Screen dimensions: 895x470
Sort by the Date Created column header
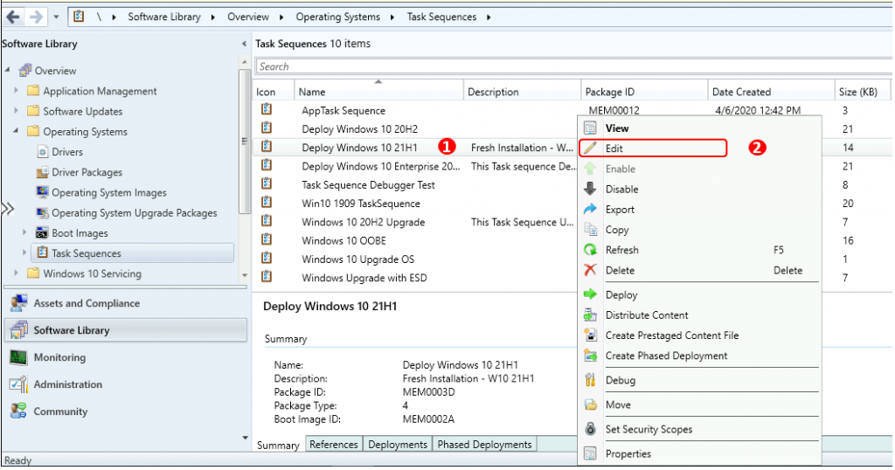771,92
